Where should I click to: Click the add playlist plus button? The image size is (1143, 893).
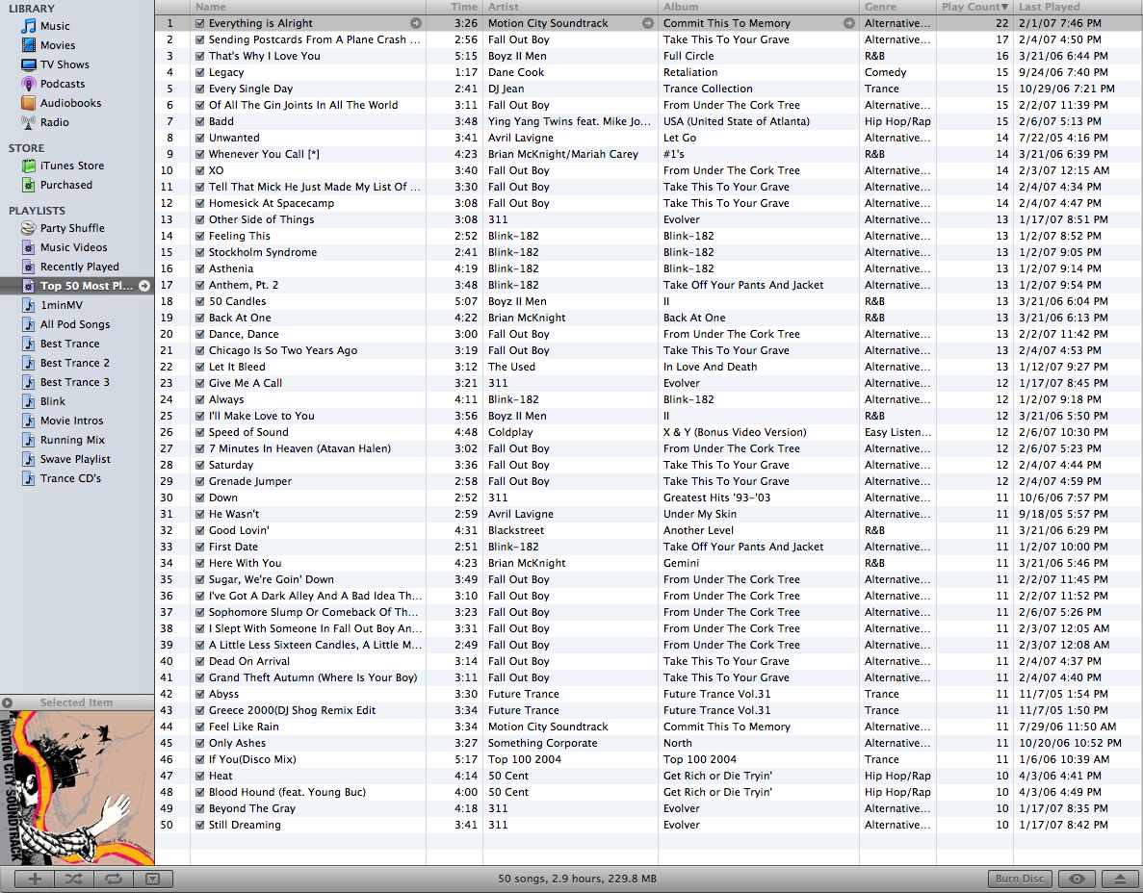point(35,879)
